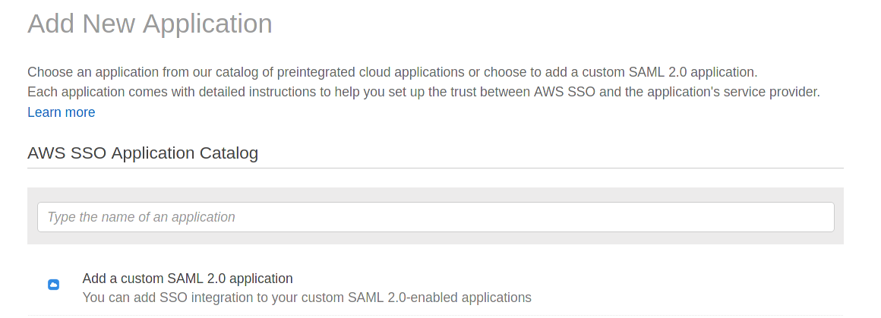Screen dimensions: 881x318
Task: Click the 'Type the name of an application' placeholder
Action: (x=141, y=217)
